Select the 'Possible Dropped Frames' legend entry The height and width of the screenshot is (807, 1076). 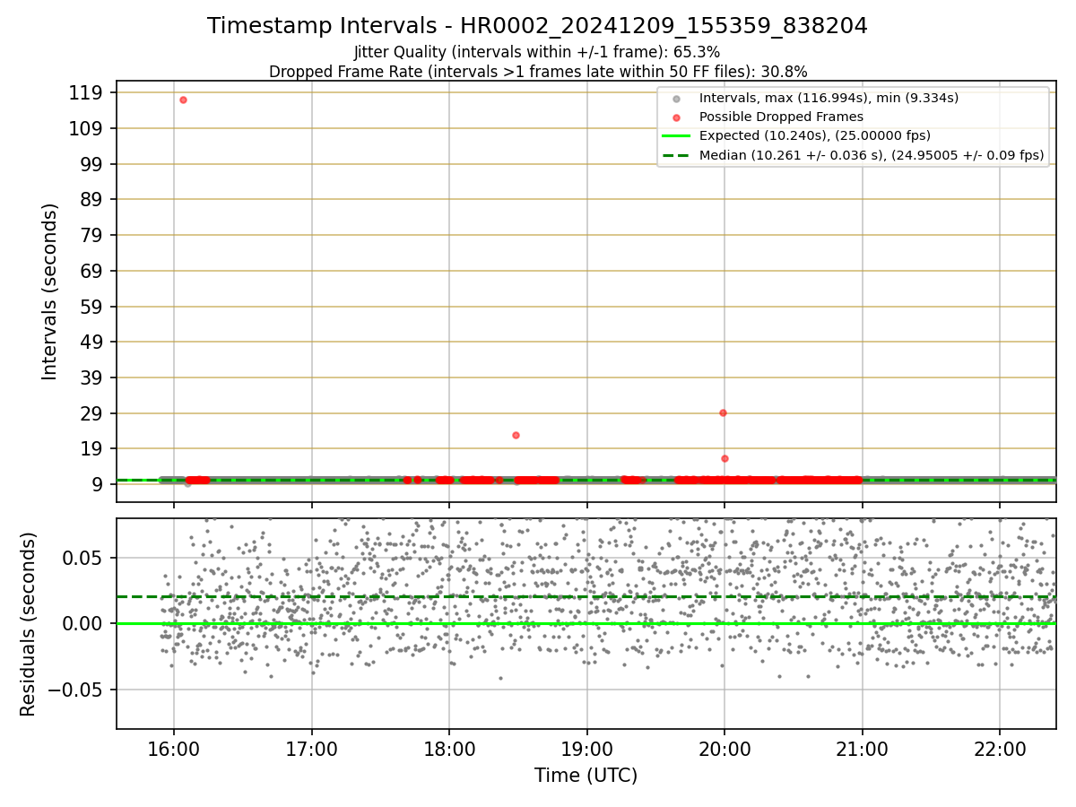click(781, 117)
